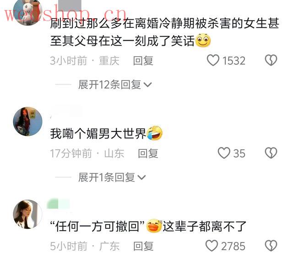This screenshot has width=293, height=253.
Task: Reply to the Shandong comment via 回复
Action: [148, 153]
